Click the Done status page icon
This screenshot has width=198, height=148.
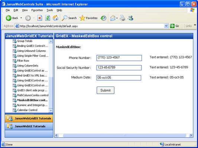click(x=4, y=144)
